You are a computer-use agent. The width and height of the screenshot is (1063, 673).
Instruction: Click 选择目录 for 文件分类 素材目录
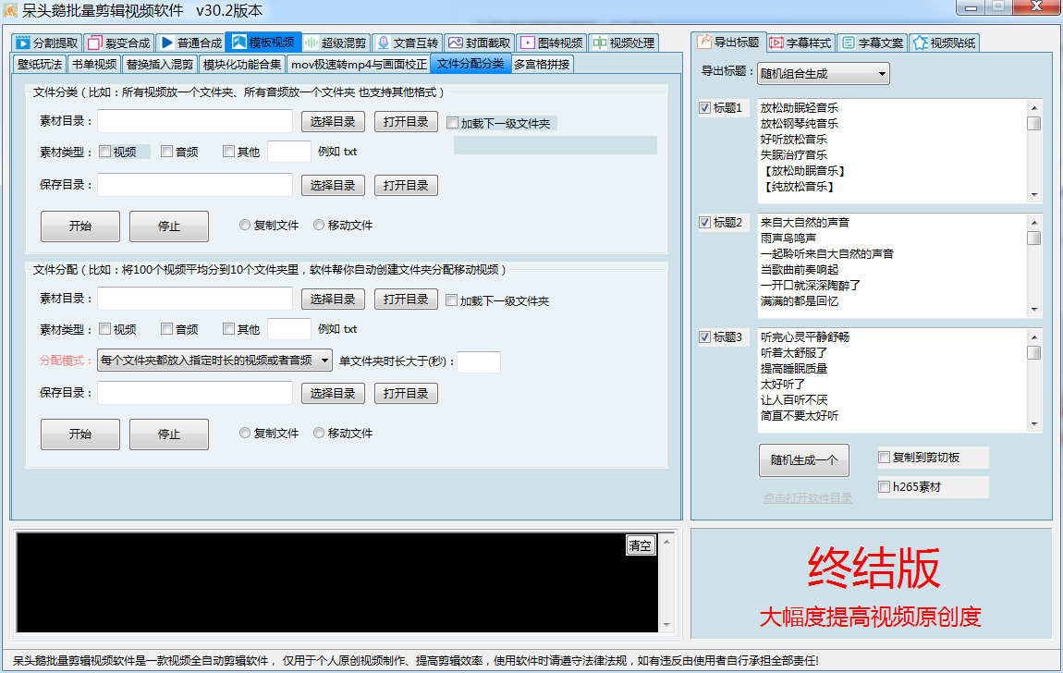333,122
